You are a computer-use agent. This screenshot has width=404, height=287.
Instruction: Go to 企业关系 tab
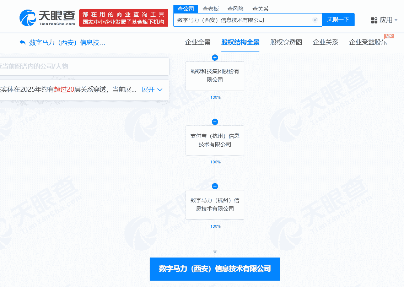point(325,43)
